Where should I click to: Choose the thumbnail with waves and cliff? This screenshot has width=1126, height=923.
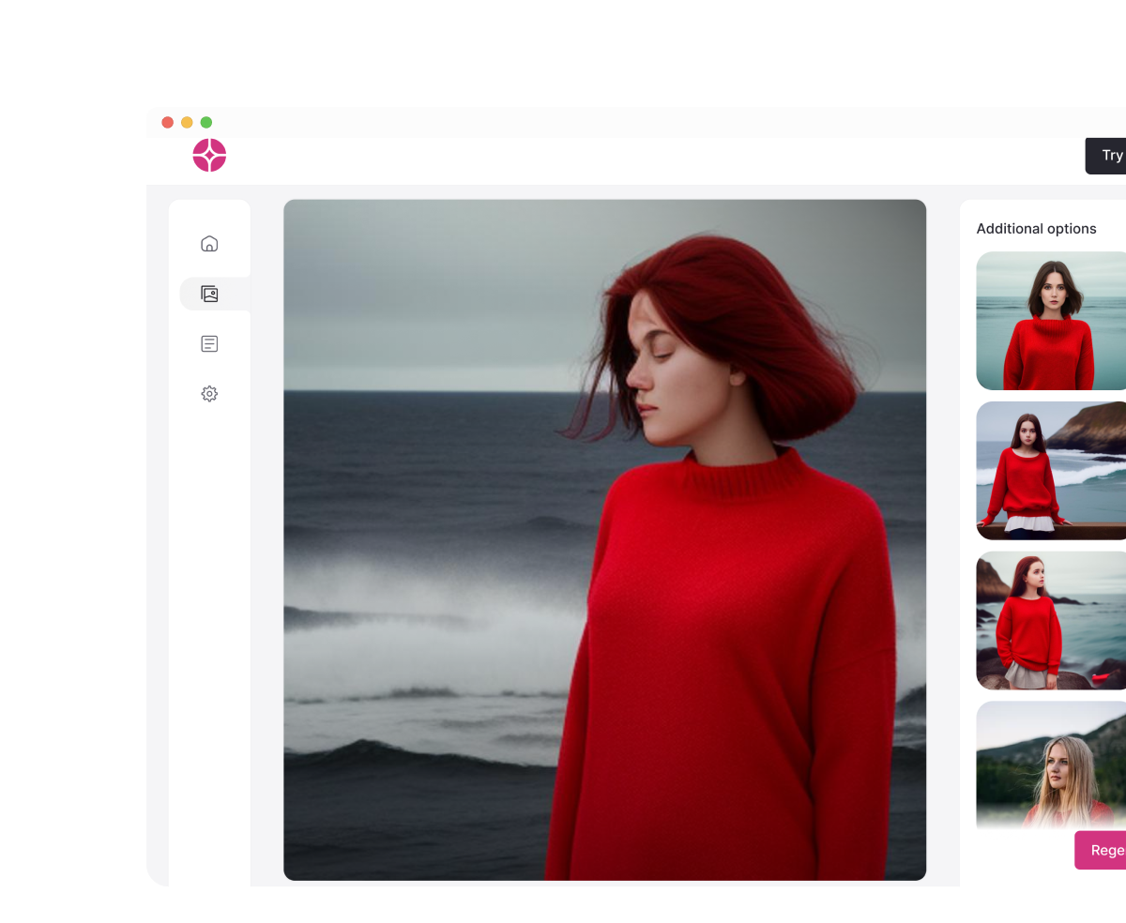(1051, 471)
